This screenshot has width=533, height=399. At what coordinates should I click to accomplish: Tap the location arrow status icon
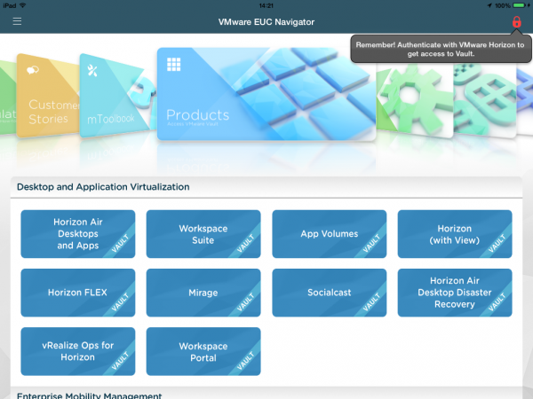489,5
